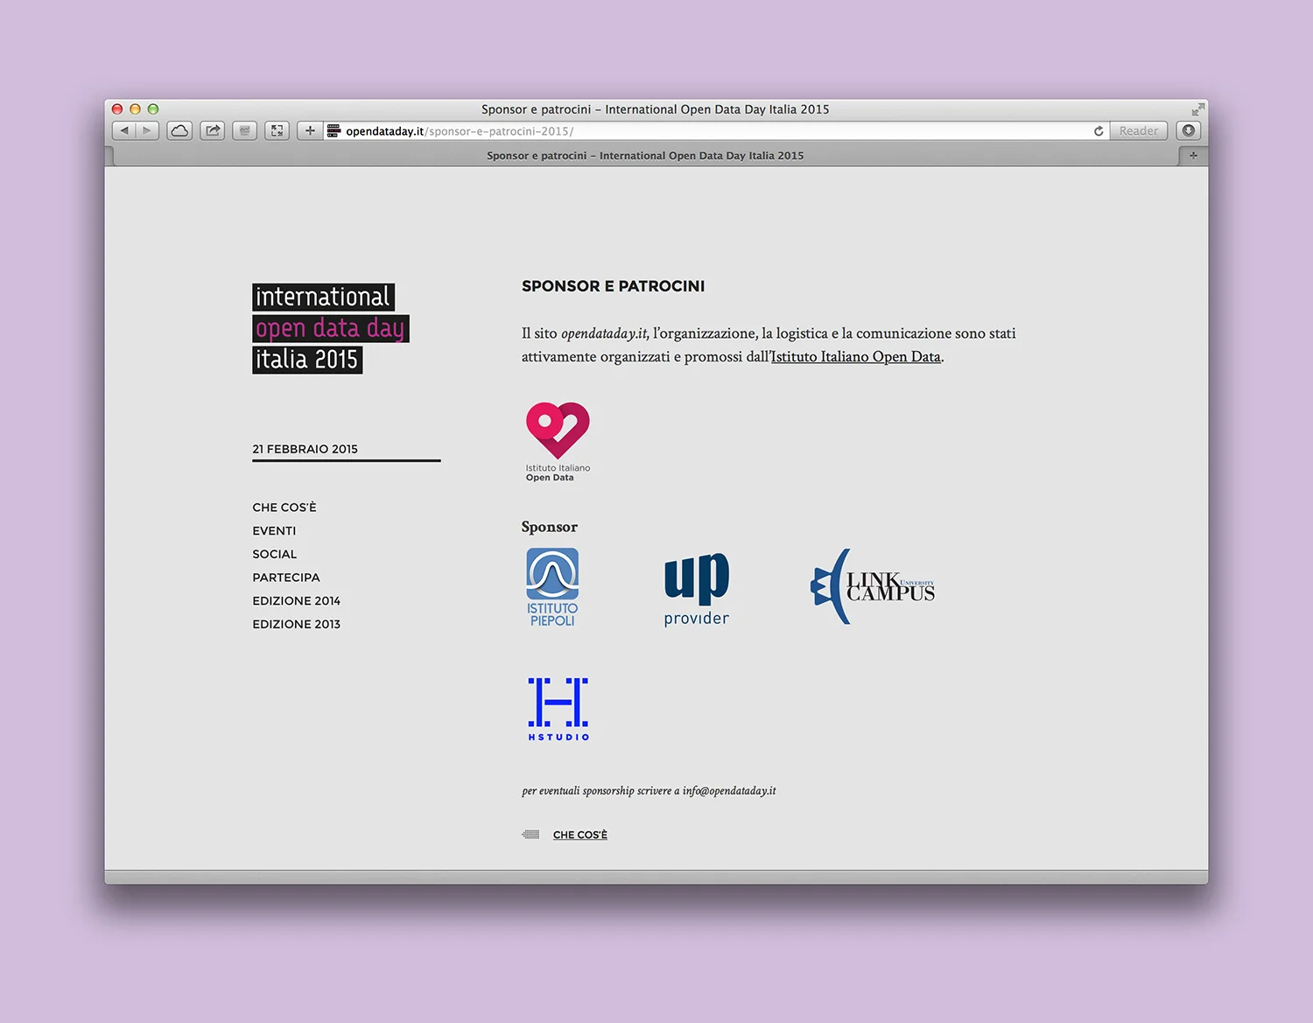1313x1023 pixels.
Task: Open the EDIZIONE 2013 menu item
Action: (296, 624)
